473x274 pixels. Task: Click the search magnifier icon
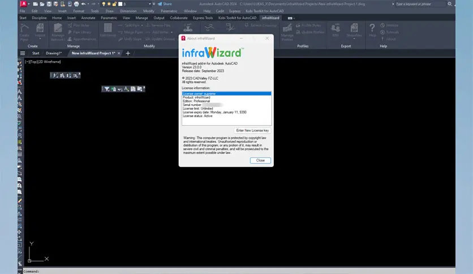(x=450, y=4)
